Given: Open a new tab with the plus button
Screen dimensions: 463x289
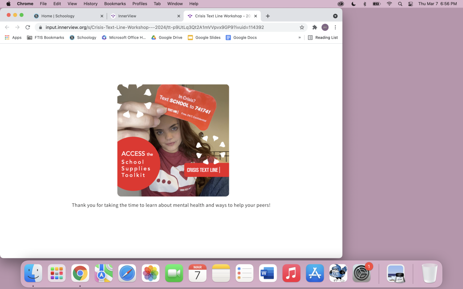Looking at the screenshot, I should pyautogui.click(x=268, y=16).
